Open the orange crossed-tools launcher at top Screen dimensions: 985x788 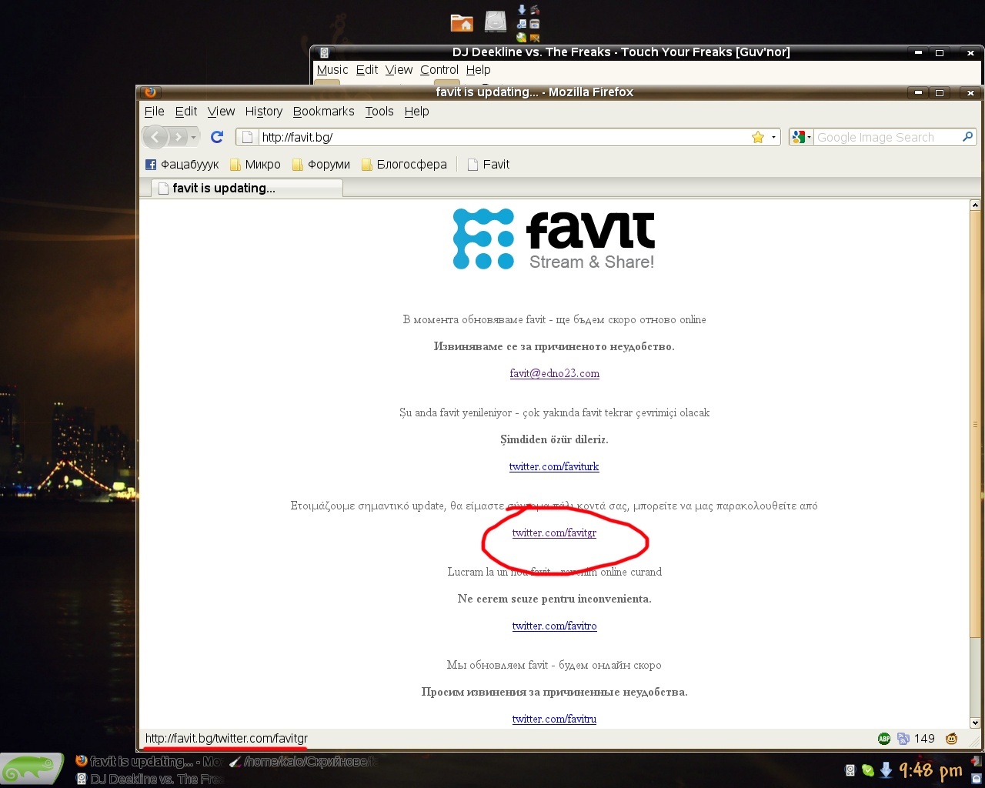[x=535, y=38]
